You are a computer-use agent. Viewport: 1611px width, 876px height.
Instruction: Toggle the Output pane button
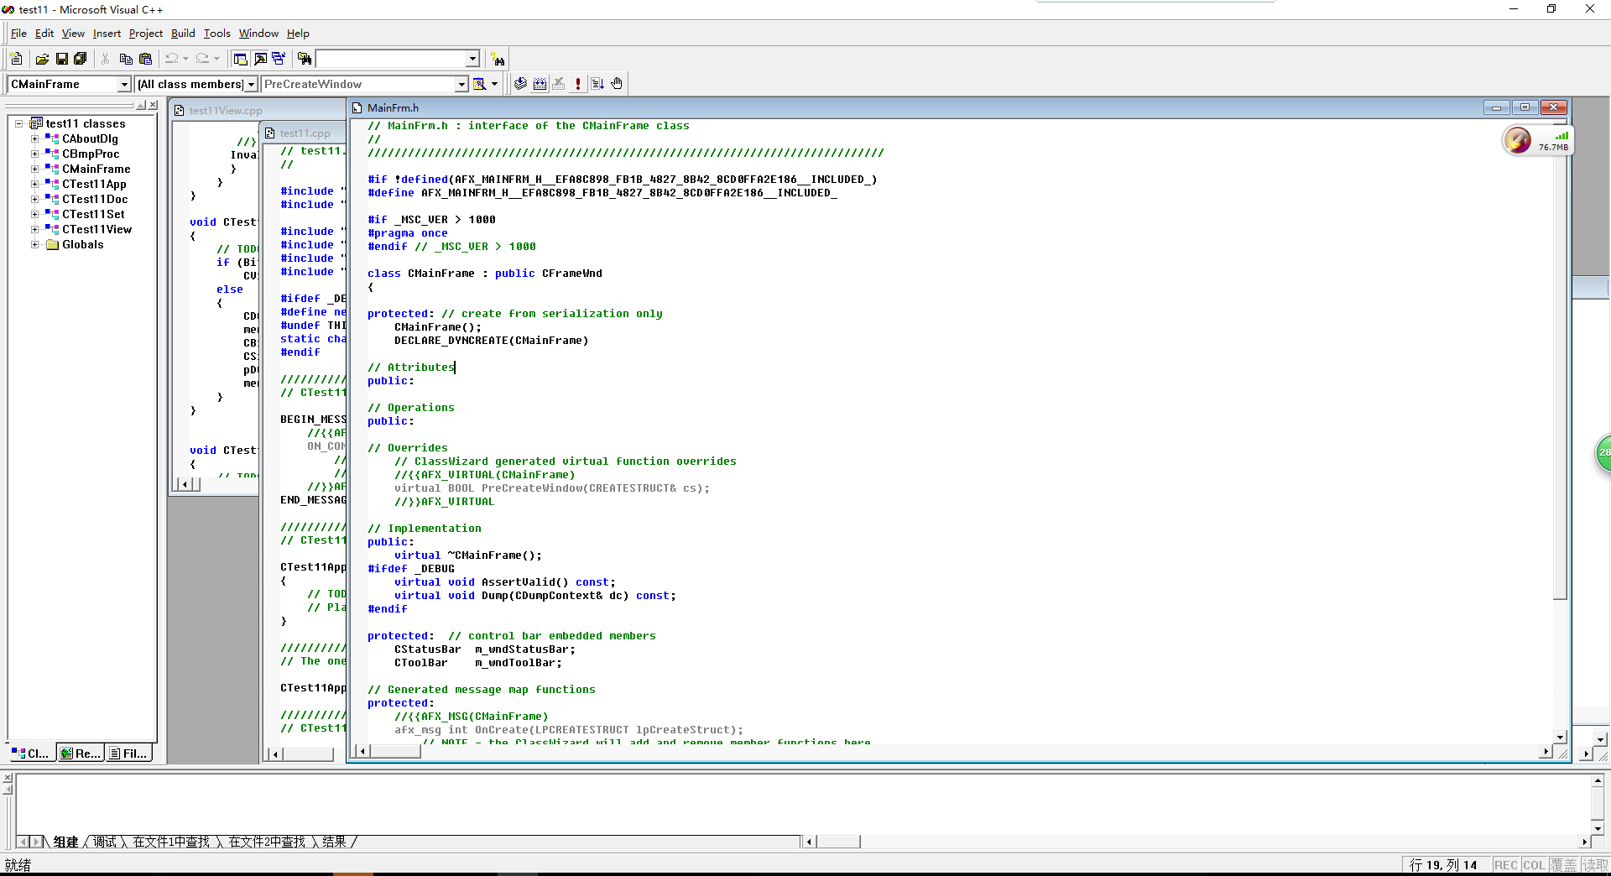[260, 59]
